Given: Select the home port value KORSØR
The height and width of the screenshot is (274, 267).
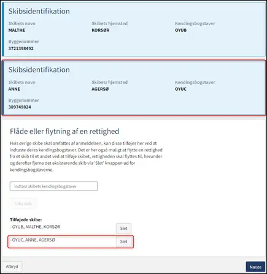Looking at the screenshot, I should (x=101, y=30).
